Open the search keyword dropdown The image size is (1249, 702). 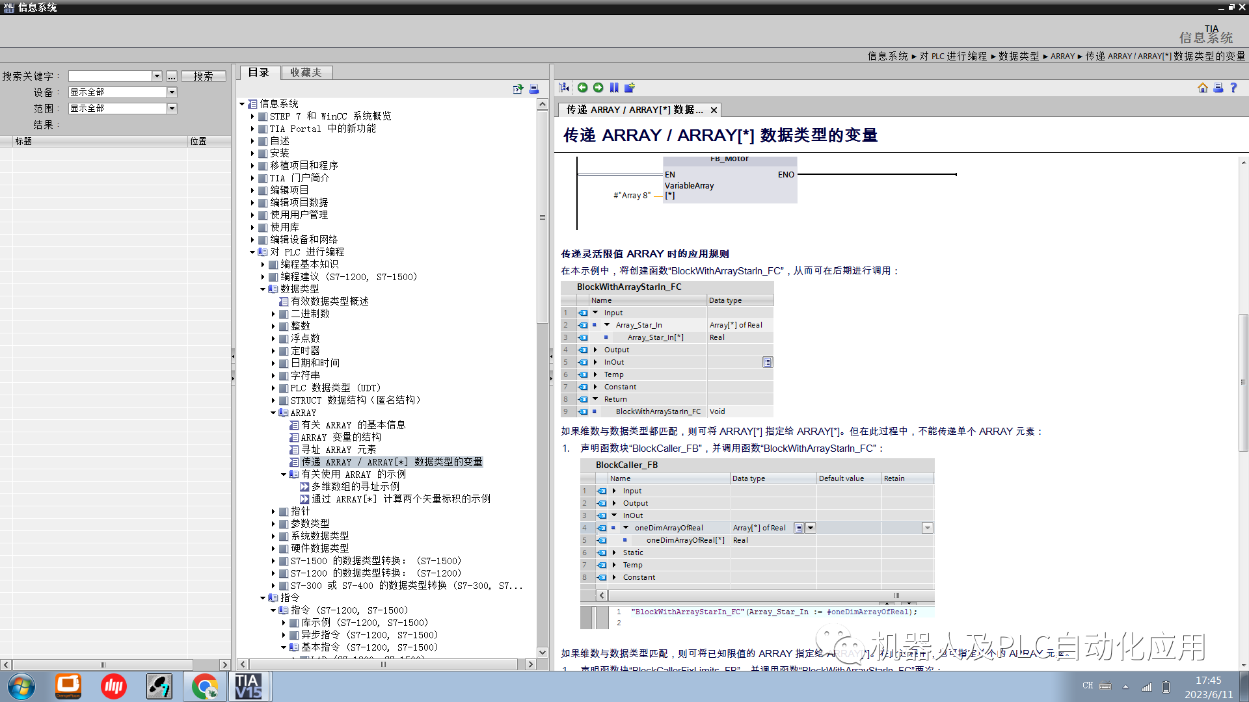(157, 76)
